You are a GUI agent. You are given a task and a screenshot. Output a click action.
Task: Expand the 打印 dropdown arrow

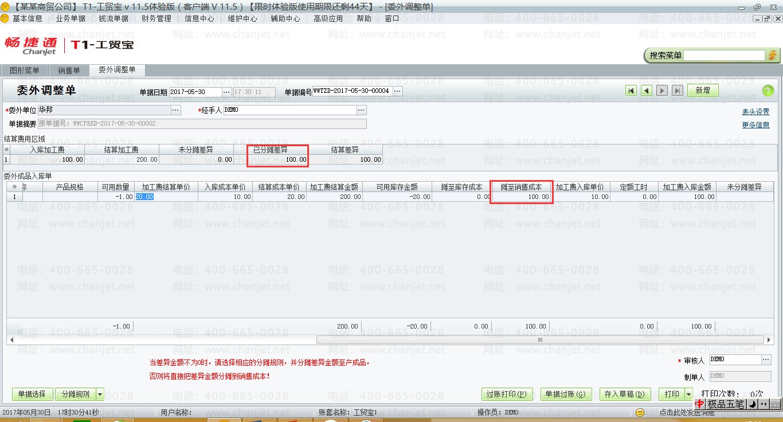(x=688, y=394)
